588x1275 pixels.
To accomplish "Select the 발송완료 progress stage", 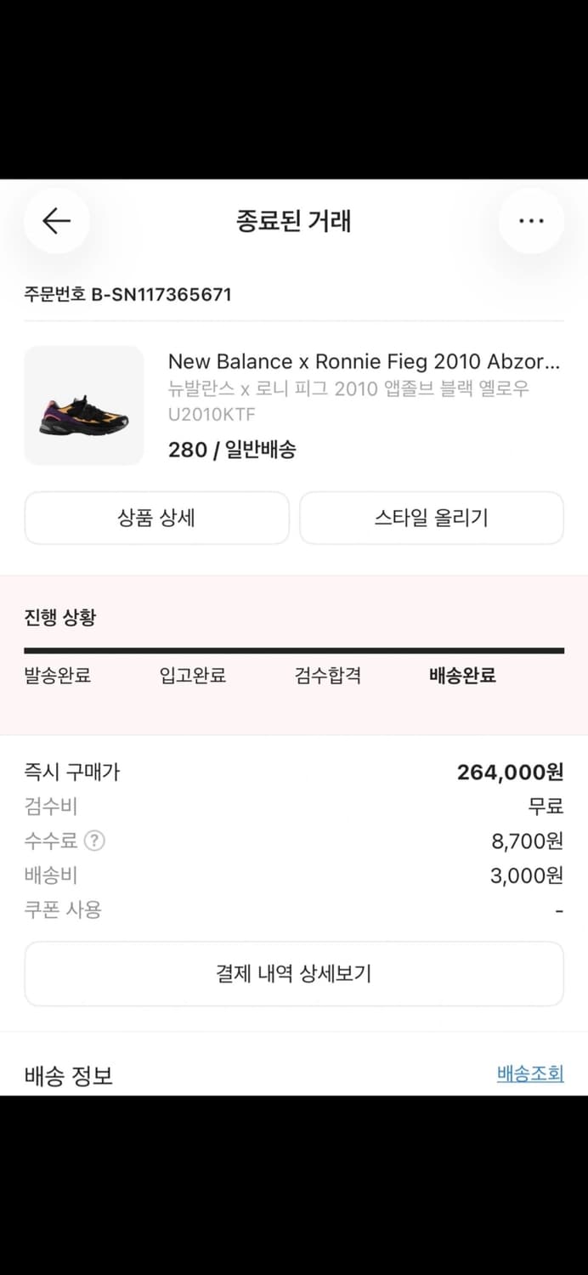I will tap(58, 676).
